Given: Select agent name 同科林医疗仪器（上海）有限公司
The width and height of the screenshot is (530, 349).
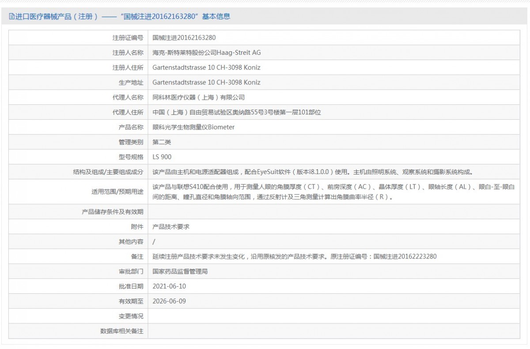Looking at the screenshot, I should 198,97.
